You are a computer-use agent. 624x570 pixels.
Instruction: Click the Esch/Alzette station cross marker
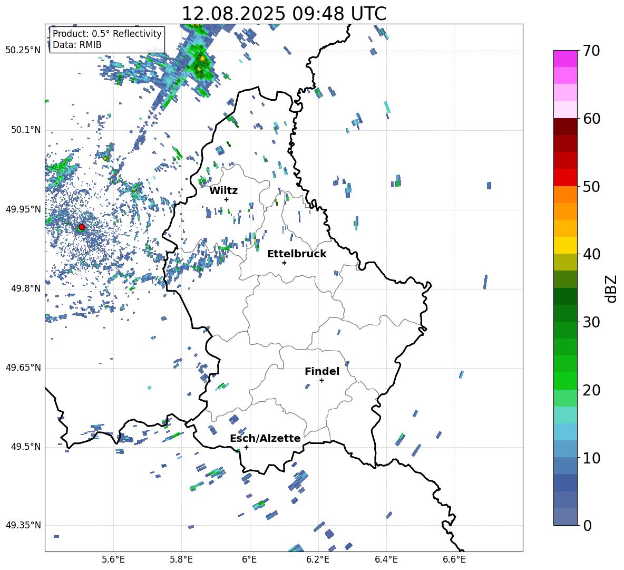[246, 447]
